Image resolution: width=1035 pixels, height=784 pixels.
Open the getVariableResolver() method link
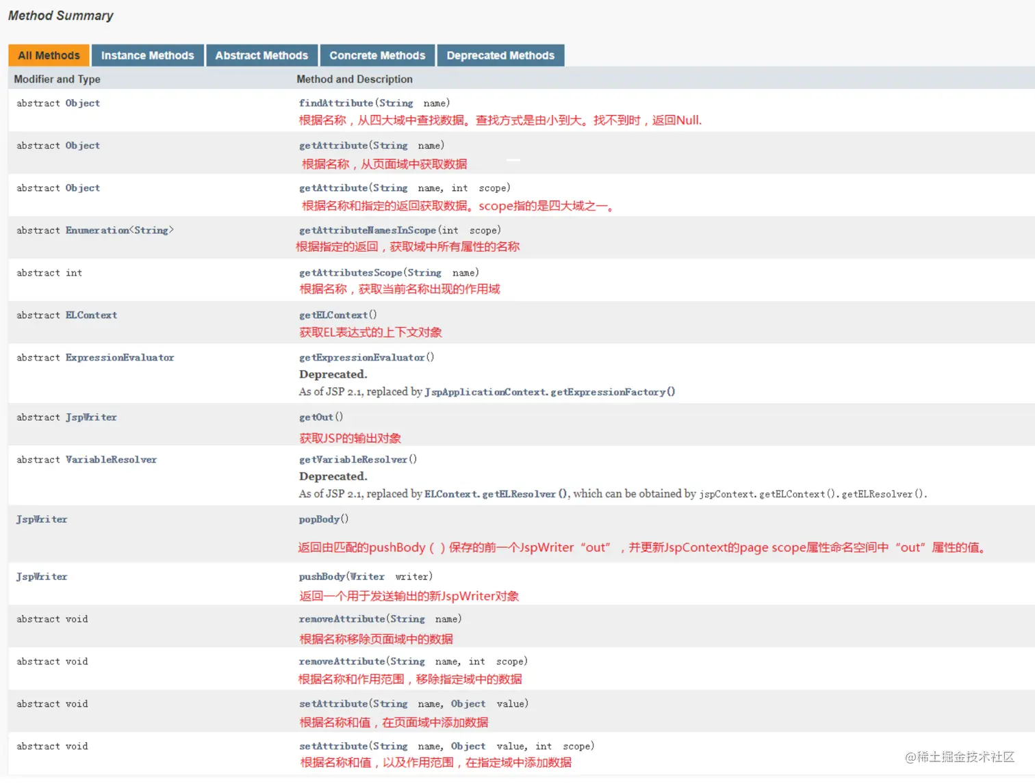click(x=353, y=460)
